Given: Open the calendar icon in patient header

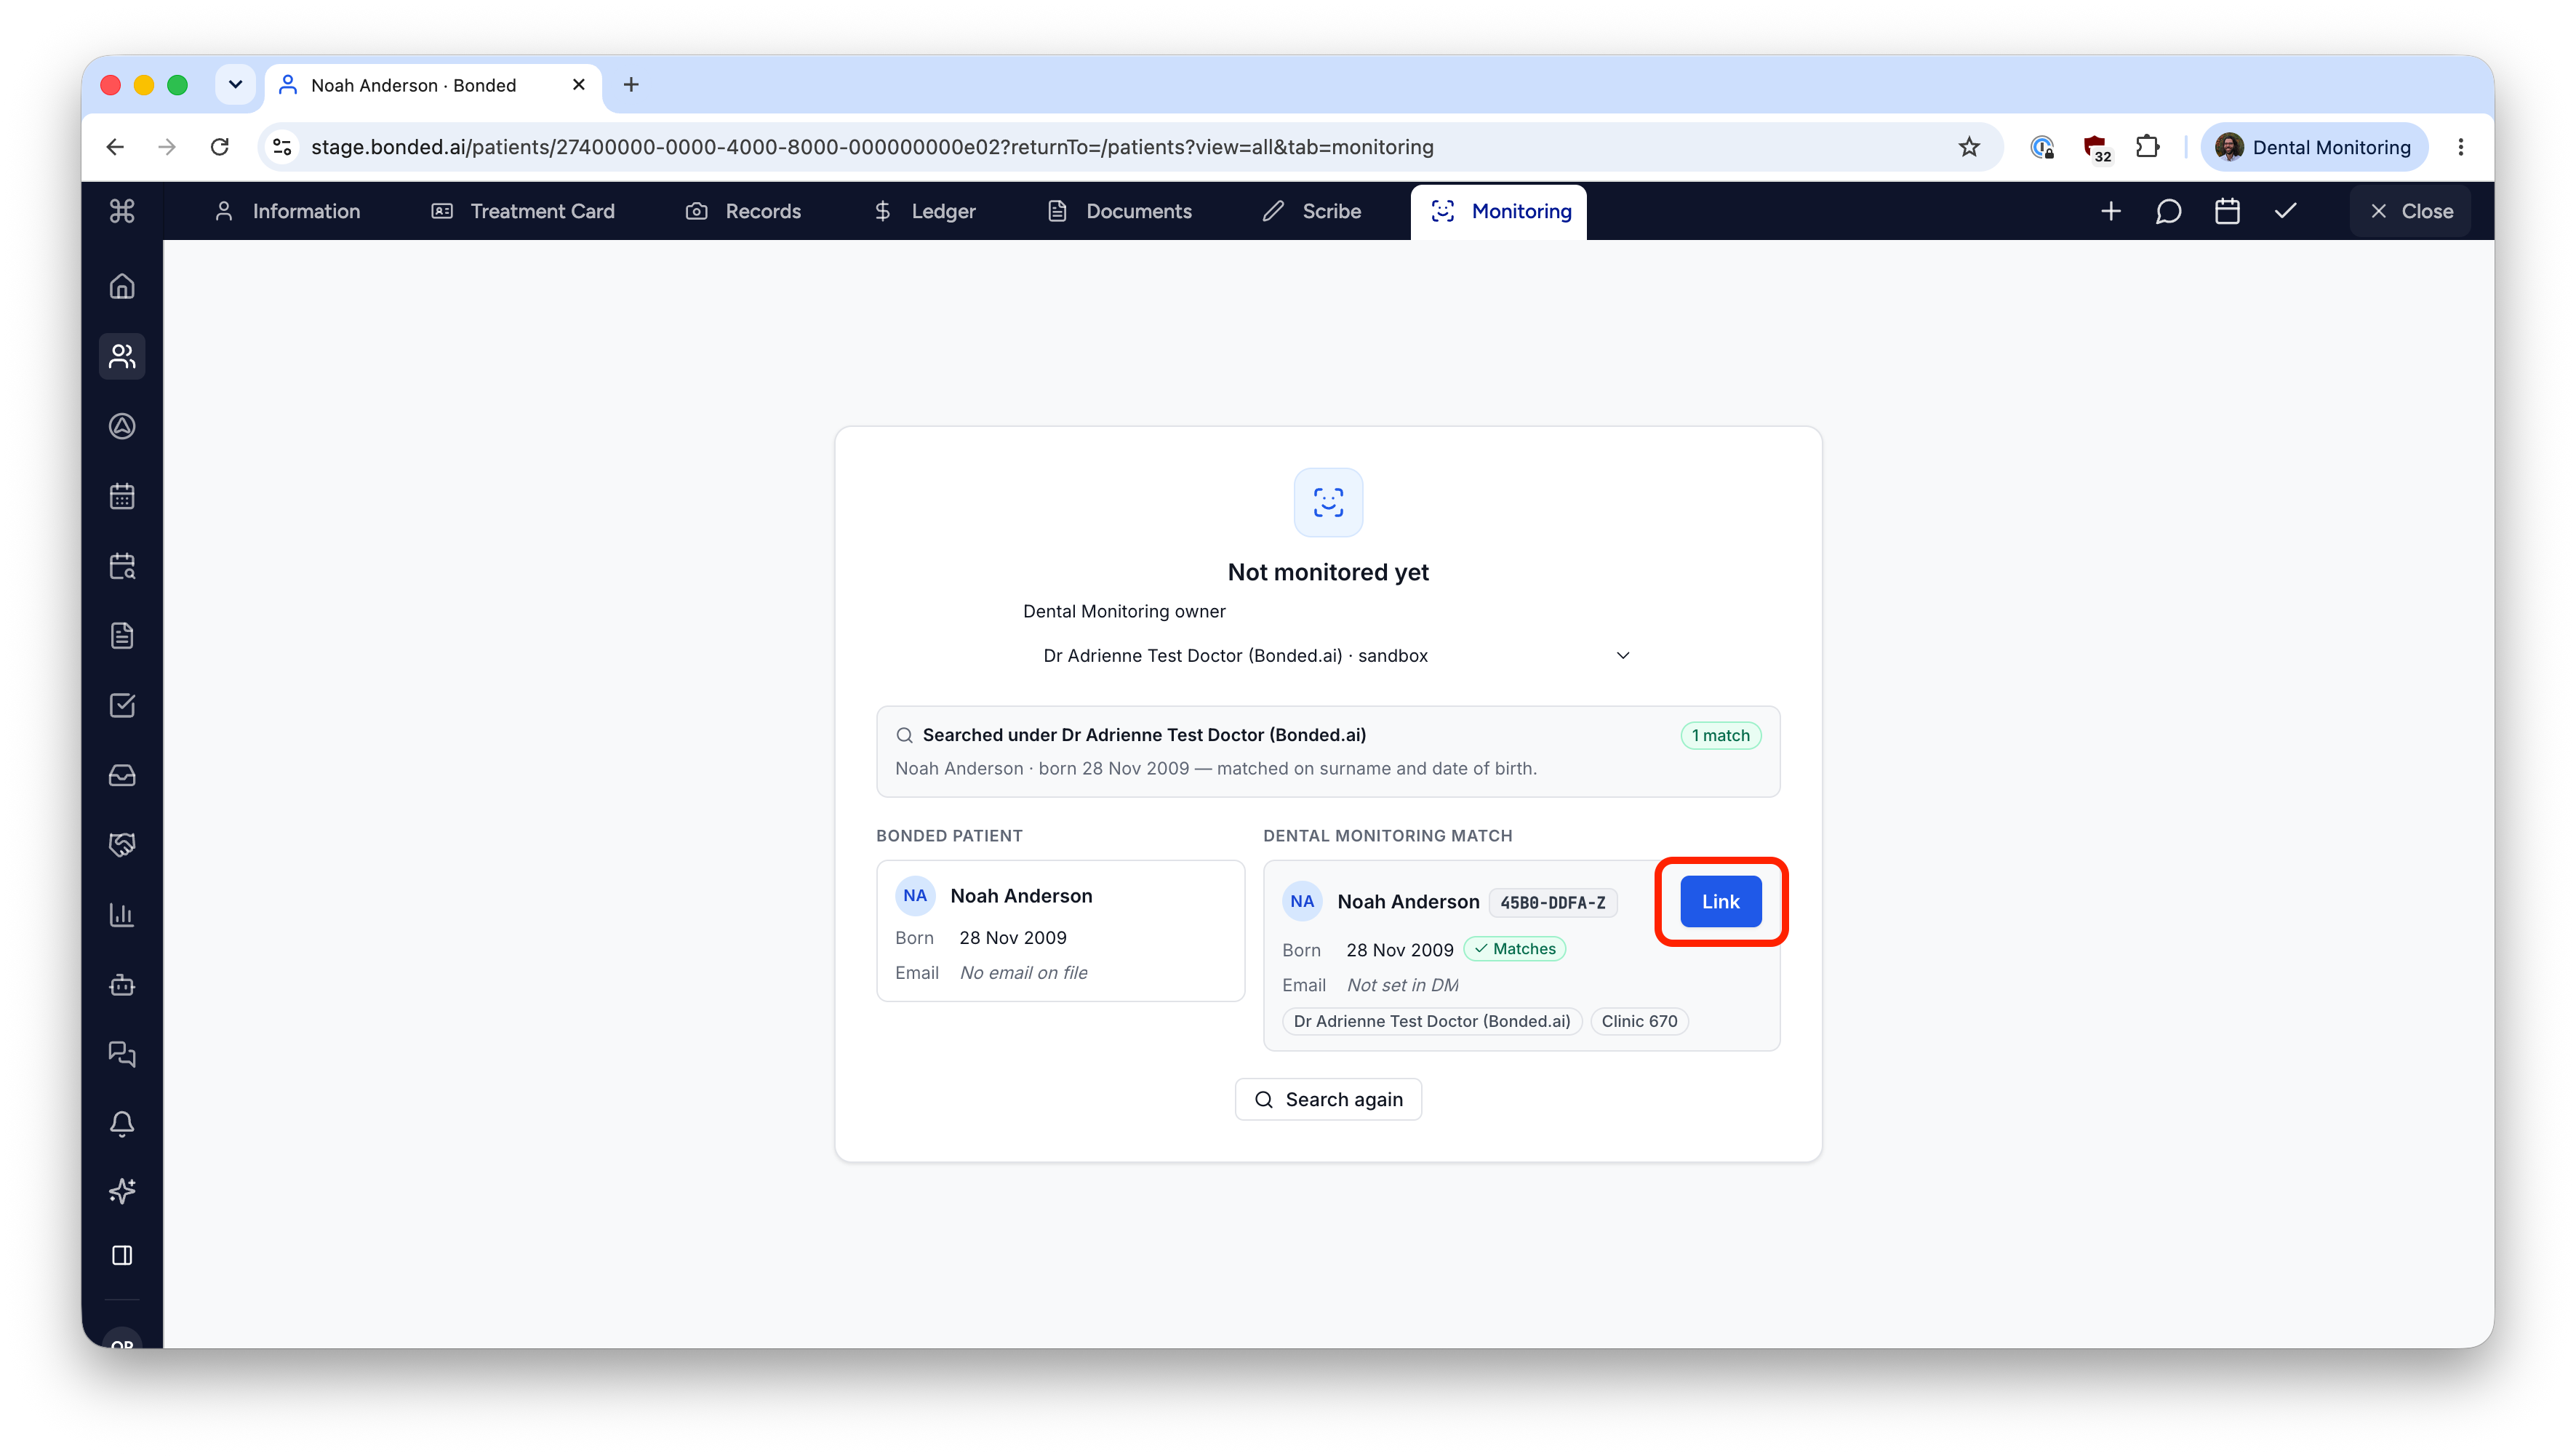Looking at the screenshot, I should click(x=2227, y=211).
